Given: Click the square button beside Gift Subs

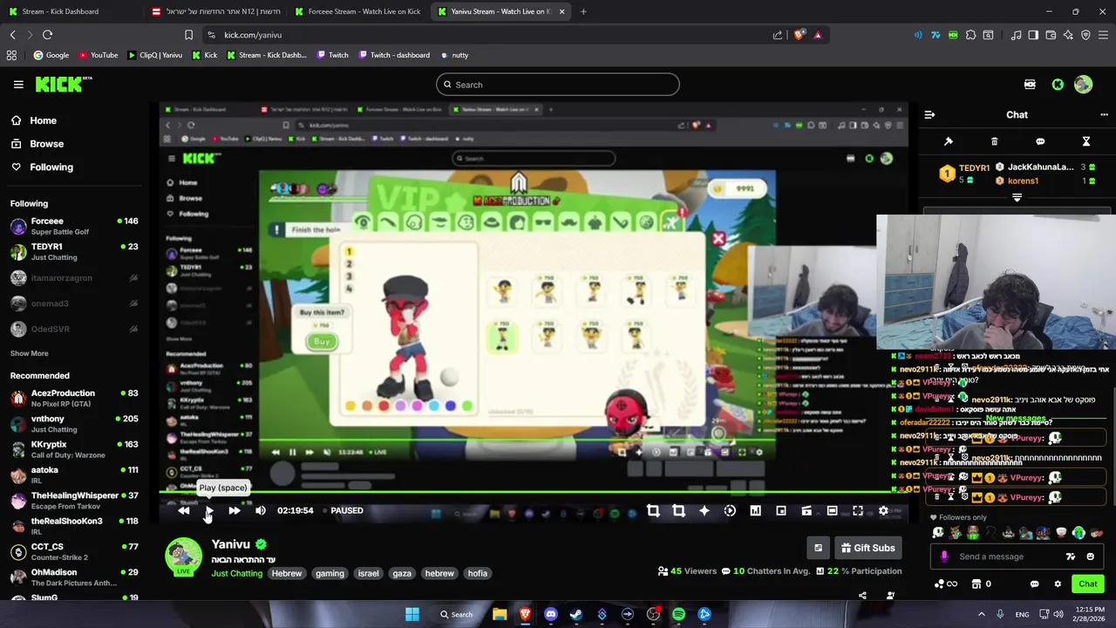Looking at the screenshot, I should (818, 548).
